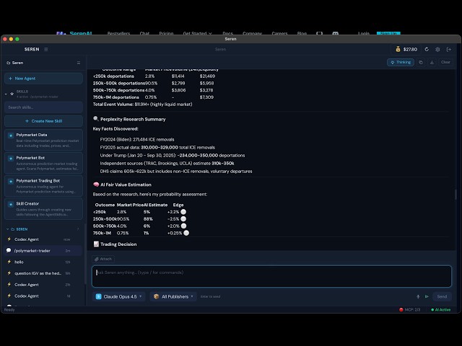Start a New Agent
The image size is (462, 346).
[43, 79]
